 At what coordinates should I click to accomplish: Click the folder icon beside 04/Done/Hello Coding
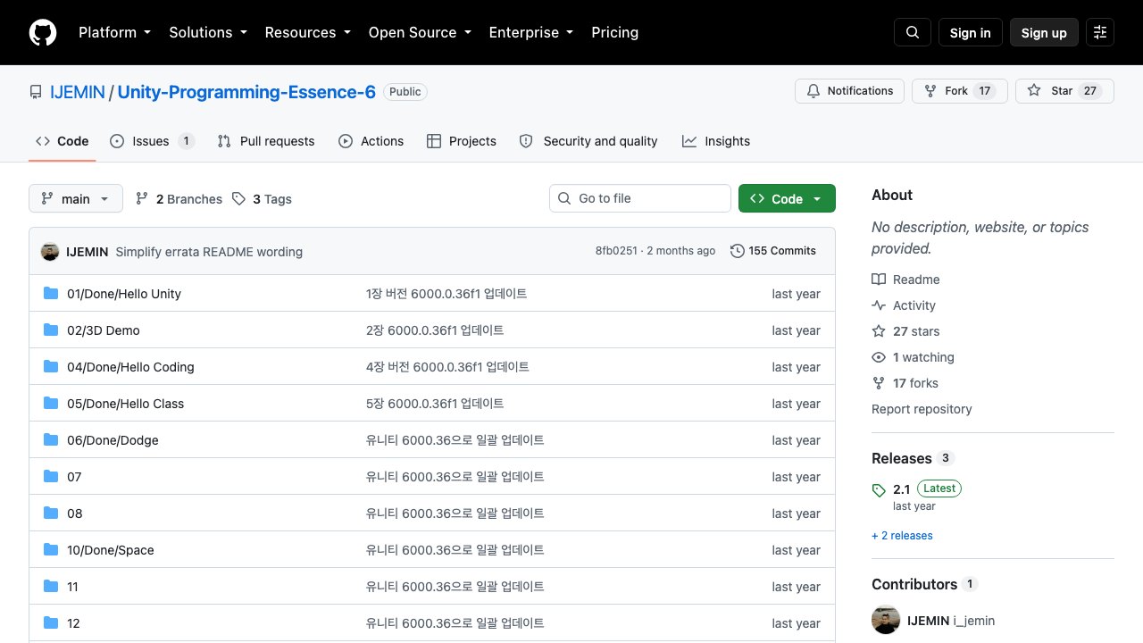point(51,367)
